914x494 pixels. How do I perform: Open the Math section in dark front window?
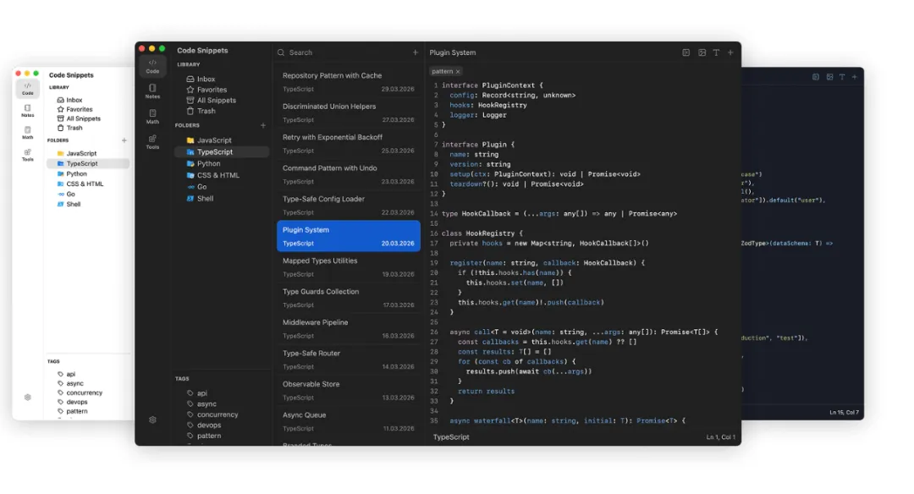tap(152, 117)
